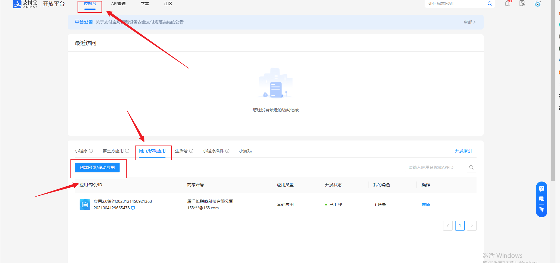Open the 详情 link for the app
This screenshot has height=263, width=560.
426,205
